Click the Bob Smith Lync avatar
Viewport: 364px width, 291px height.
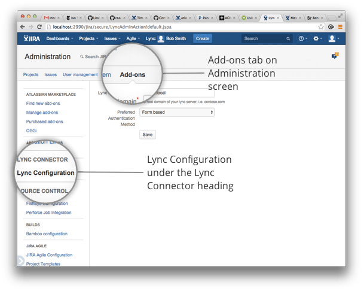tap(161, 38)
